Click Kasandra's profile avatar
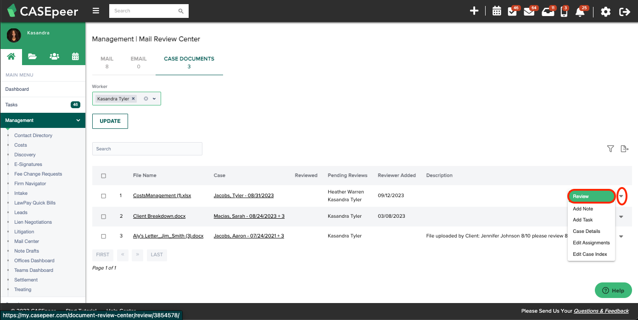638x320 pixels. pos(14,35)
